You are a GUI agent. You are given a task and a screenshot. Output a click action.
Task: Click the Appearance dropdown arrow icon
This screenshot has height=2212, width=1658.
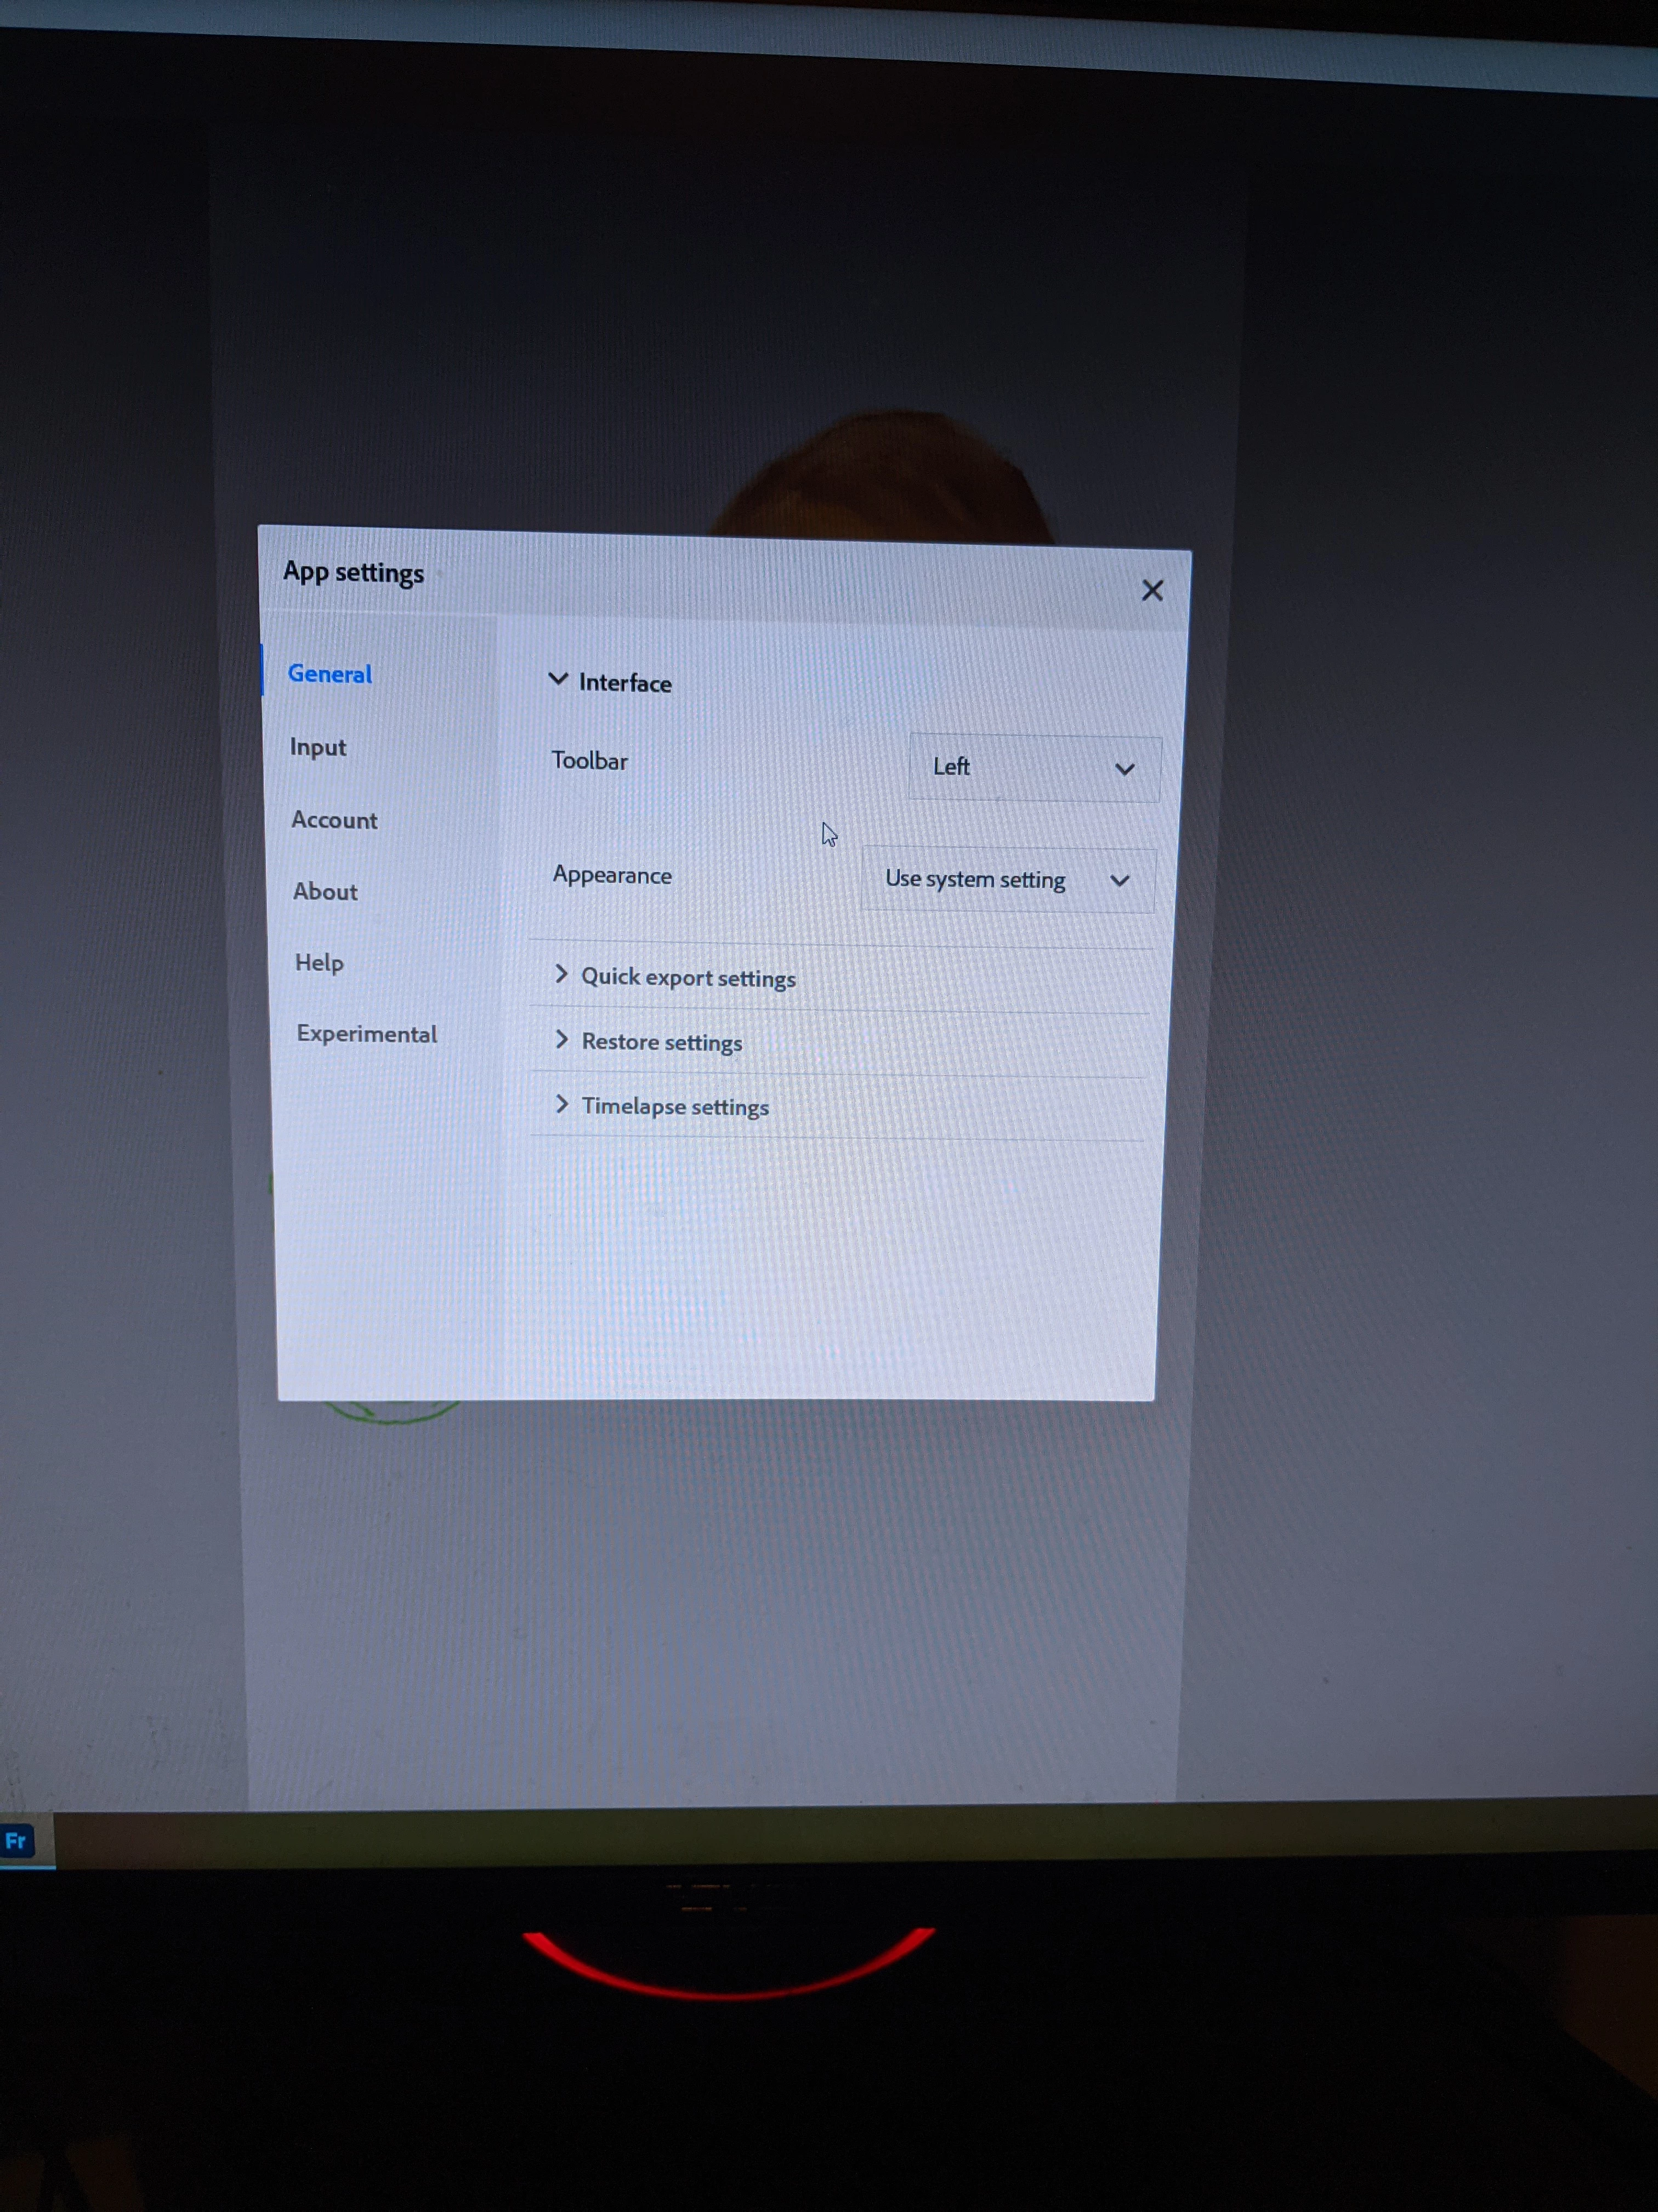(1120, 881)
